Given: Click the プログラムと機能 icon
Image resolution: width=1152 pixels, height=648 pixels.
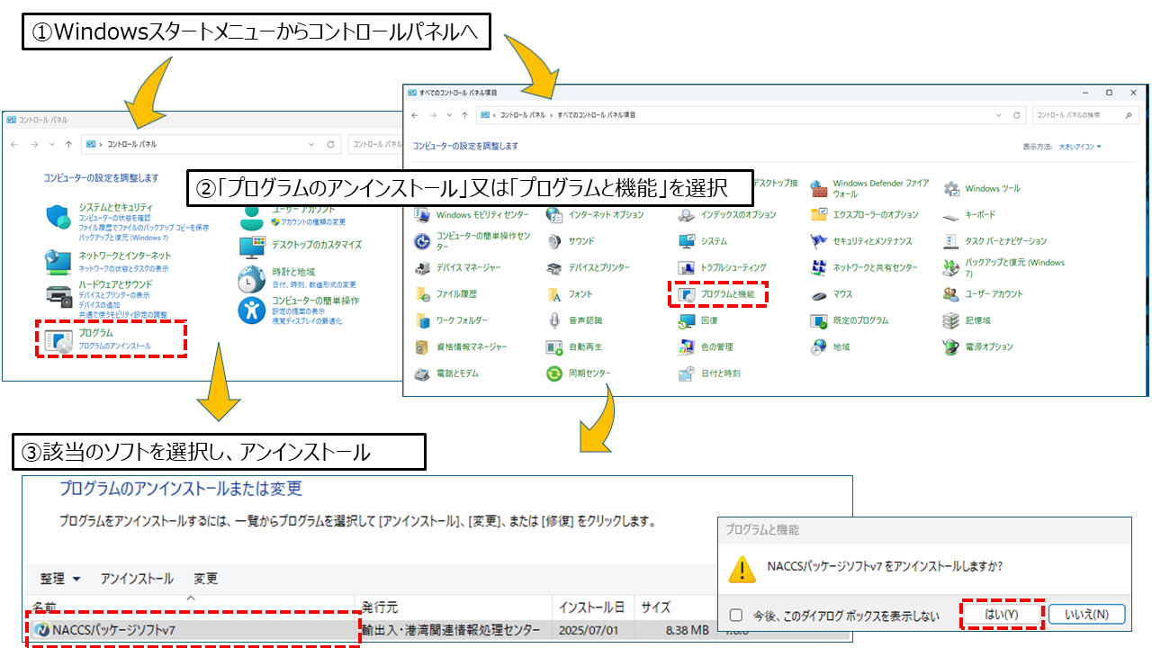Looking at the screenshot, I should point(687,294).
